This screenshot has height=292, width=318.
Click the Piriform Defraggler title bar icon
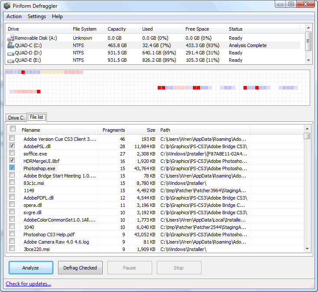[7, 6]
